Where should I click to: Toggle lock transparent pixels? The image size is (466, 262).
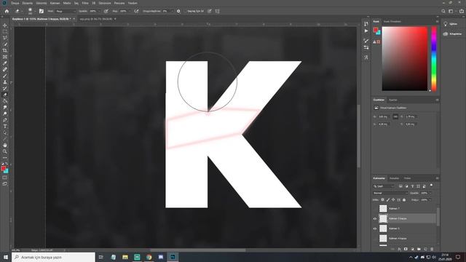382,200
